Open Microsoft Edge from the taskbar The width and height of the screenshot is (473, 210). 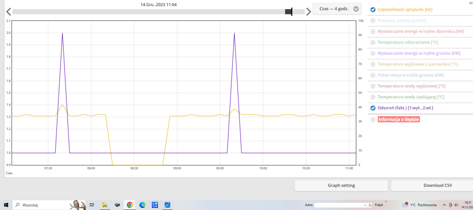tap(142, 205)
